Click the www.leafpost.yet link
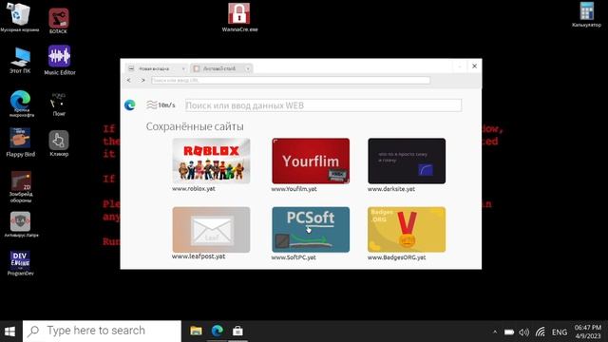 click(199, 256)
